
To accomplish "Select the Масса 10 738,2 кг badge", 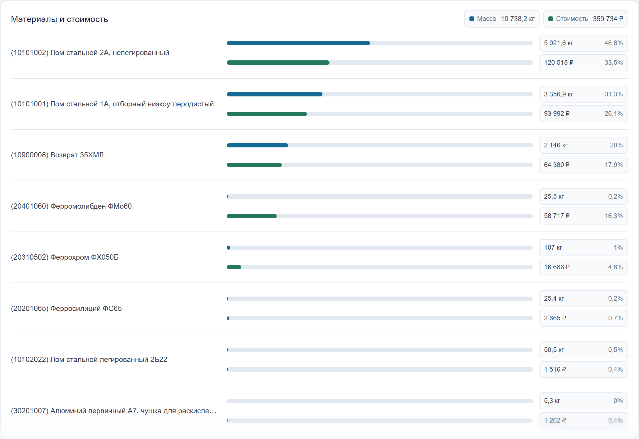I will click(x=502, y=19).
